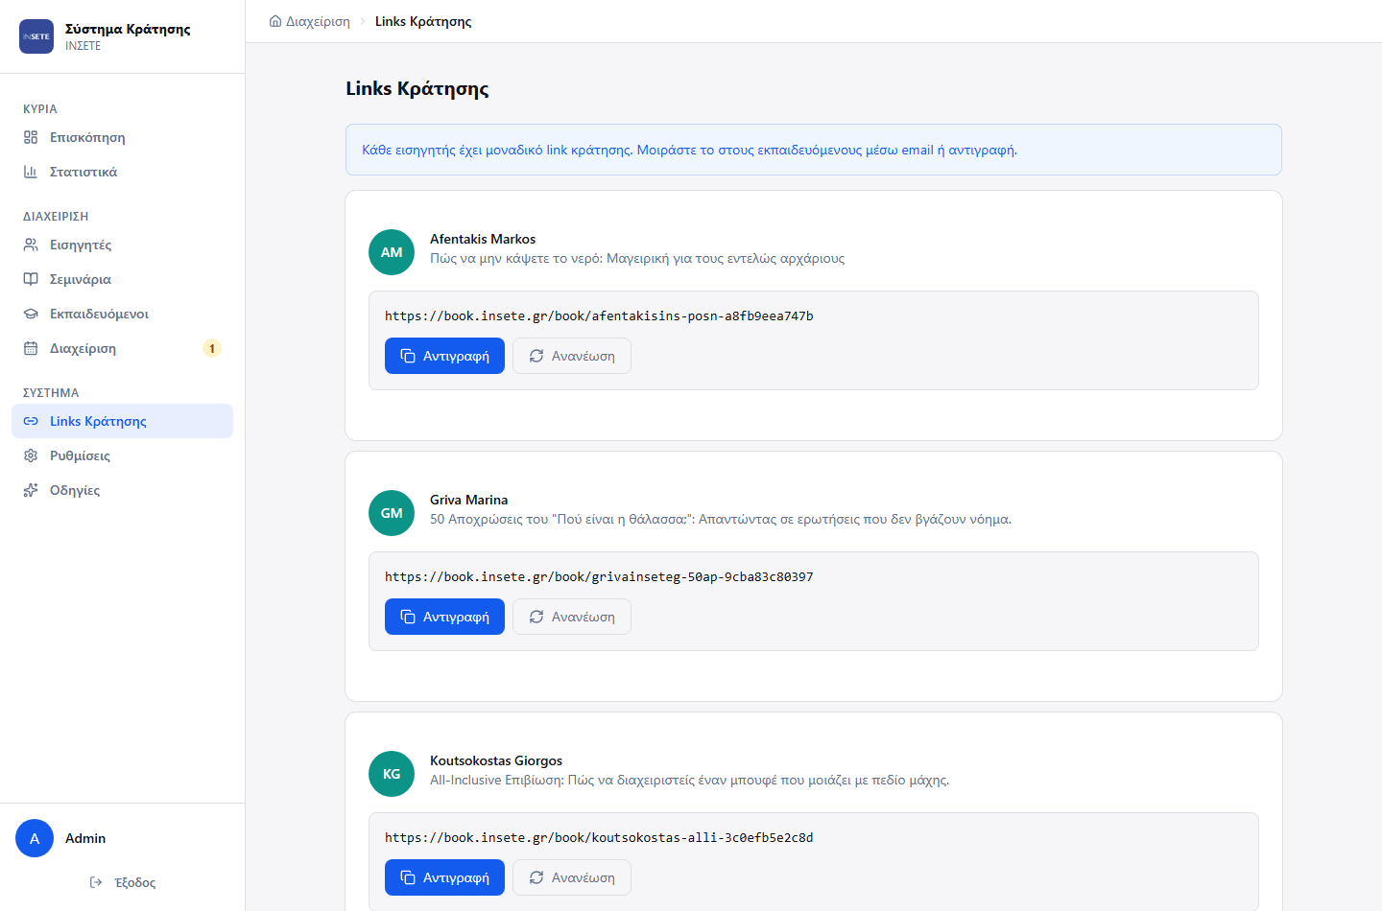The height and width of the screenshot is (911, 1382).
Task: Click the Admin avatar circle
Action: 35,838
